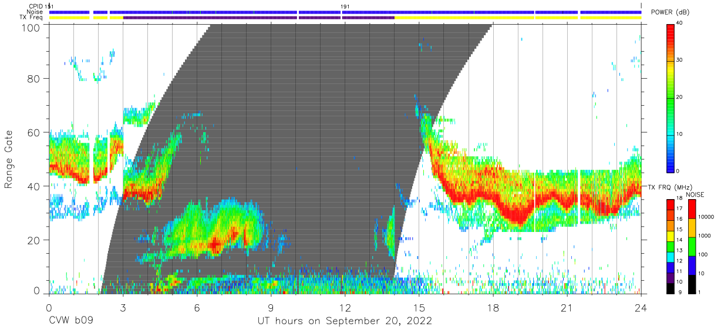This screenshot has width=721, height=333.
Task: Click the power scale value 40
Action: point(680,23)
